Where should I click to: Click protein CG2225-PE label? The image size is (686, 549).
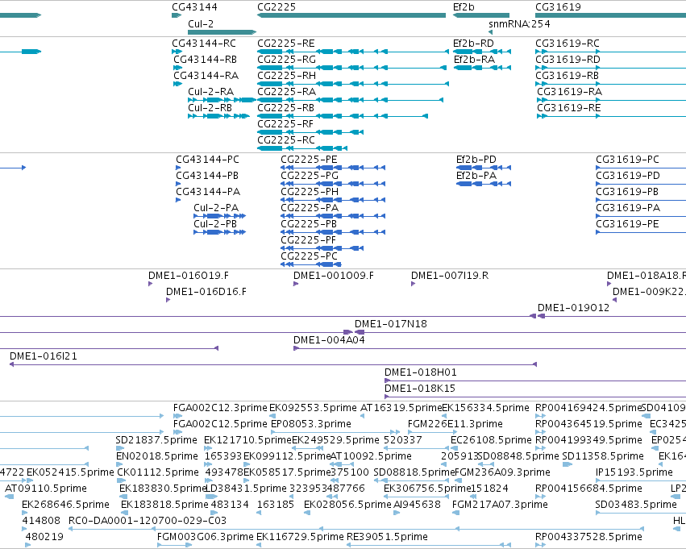(309, 160)
